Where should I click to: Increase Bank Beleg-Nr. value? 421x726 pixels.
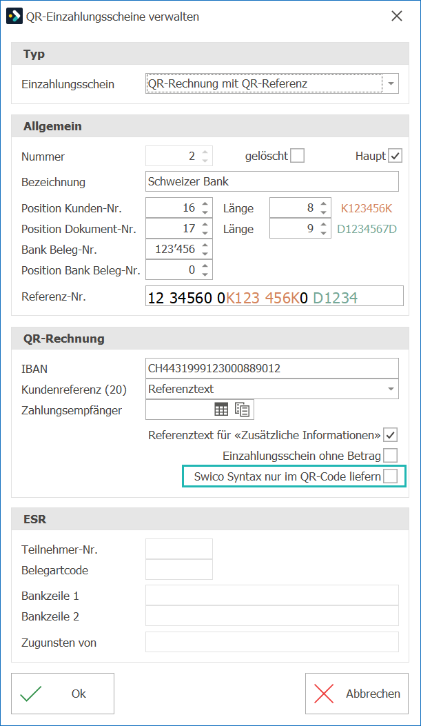(x=205, y=245)
